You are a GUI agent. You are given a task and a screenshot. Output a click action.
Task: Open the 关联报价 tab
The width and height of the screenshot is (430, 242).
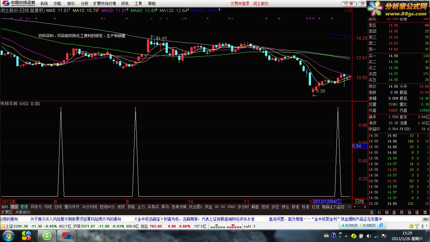pos(23,212)
